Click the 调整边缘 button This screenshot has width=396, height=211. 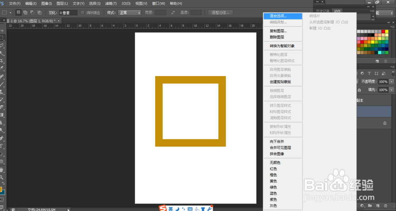pos(221,13)
